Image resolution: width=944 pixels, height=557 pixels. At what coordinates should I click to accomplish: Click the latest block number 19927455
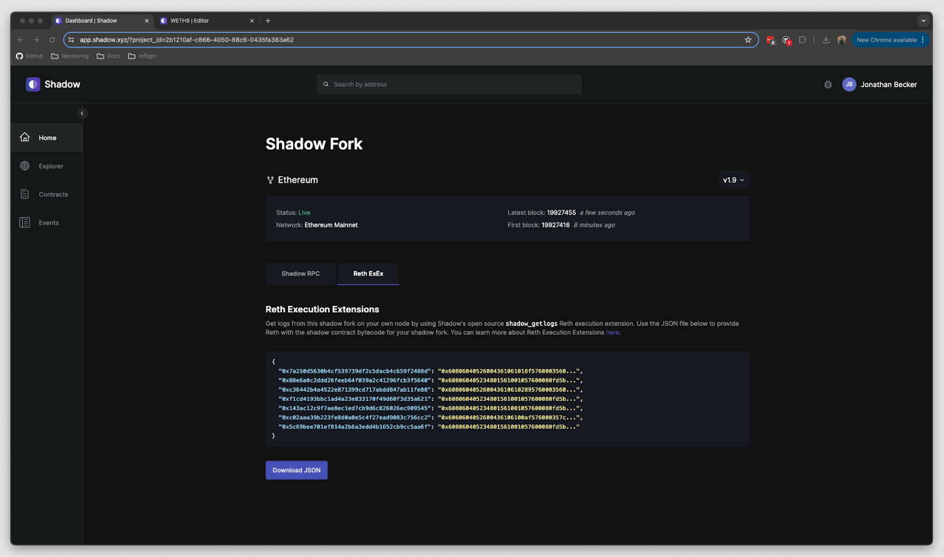(x=561, y=213)
